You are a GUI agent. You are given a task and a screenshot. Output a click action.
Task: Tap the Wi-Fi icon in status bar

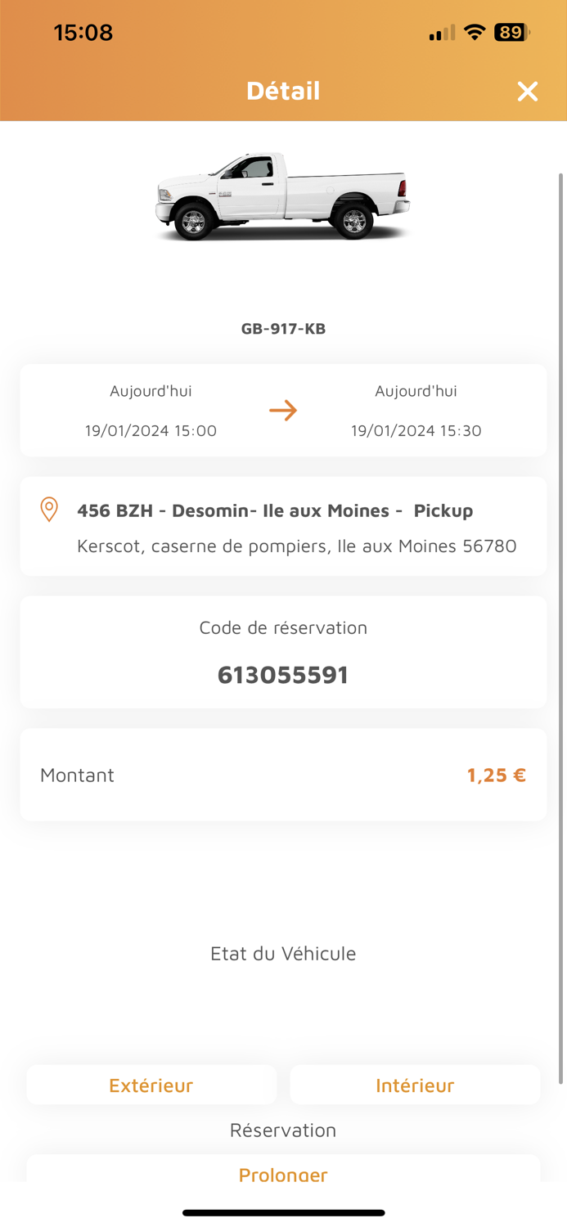click(475, 32)
